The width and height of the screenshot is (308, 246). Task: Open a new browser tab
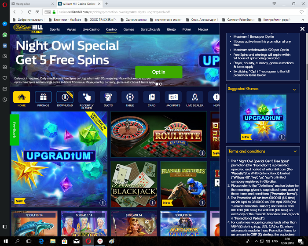106,4
